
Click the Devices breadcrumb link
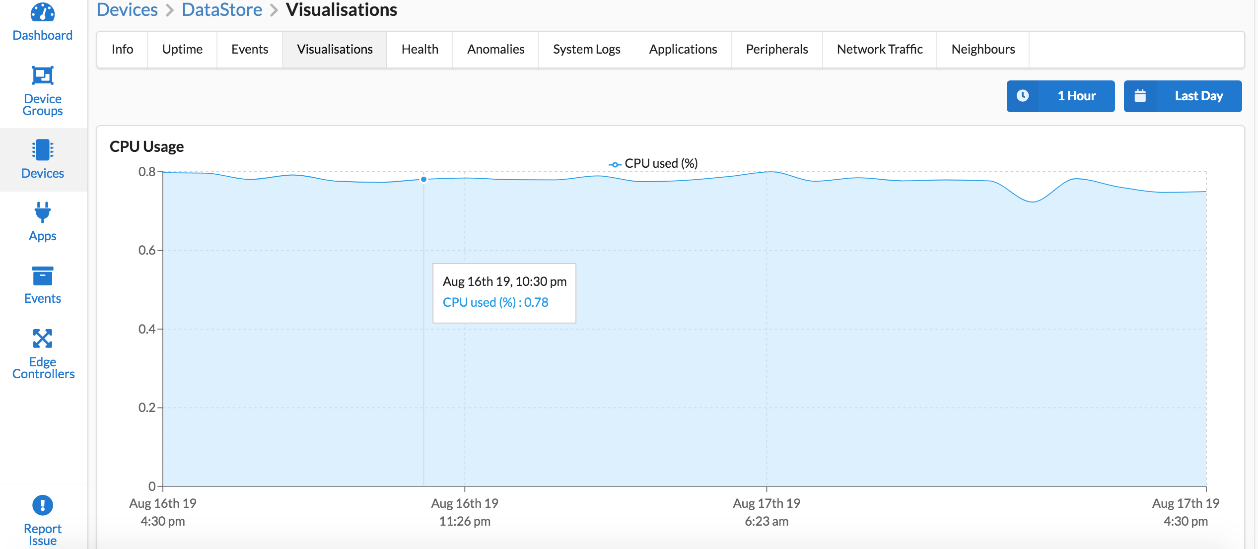[127, 10]
